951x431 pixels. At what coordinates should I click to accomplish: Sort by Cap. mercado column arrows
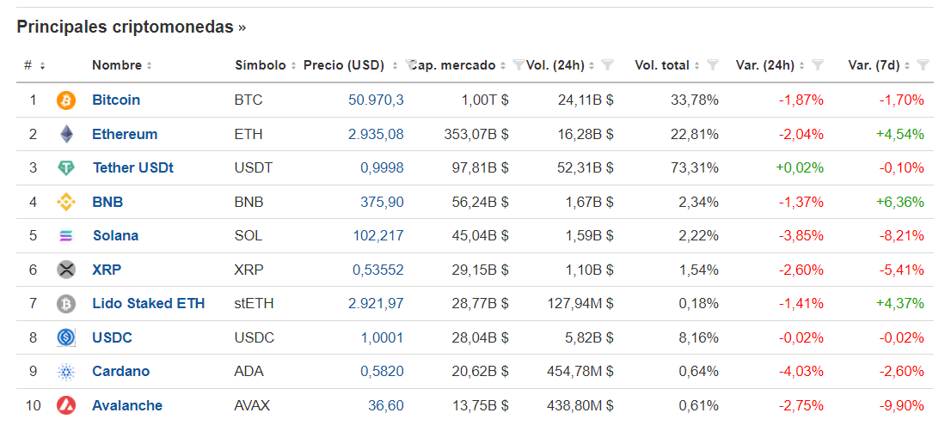click(x=503, y=65)
